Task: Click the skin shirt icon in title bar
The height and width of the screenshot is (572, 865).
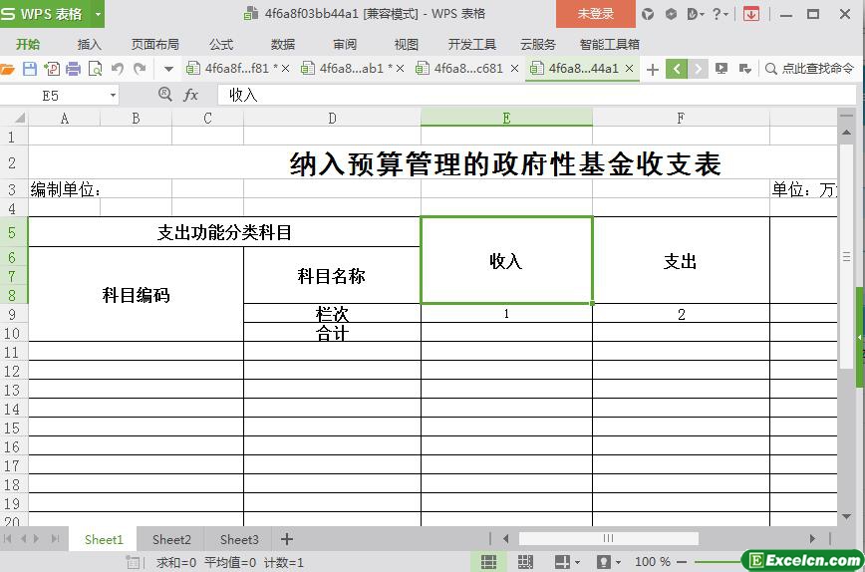Action: [648, 14]
